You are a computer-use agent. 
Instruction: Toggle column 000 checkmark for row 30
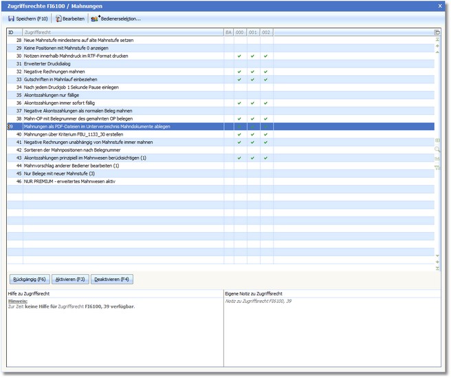[239, 56]
